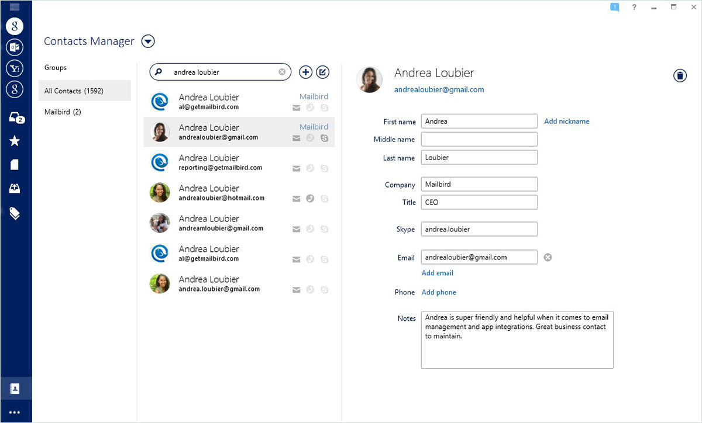The image size is (702, 423).
Task: Expand the Contacts Manager dropdown arrow
Action: click(x=148, y=41)
